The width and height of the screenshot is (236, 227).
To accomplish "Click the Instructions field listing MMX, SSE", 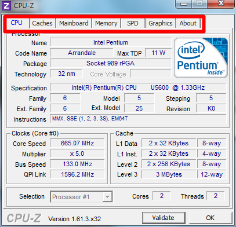I will point(138,119).
